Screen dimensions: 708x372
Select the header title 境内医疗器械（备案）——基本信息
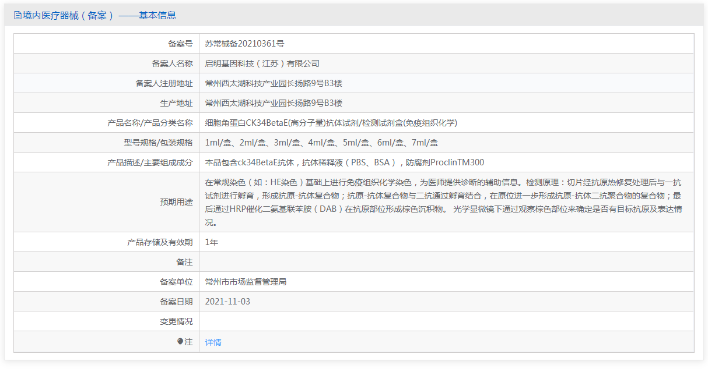click(99, 16)
